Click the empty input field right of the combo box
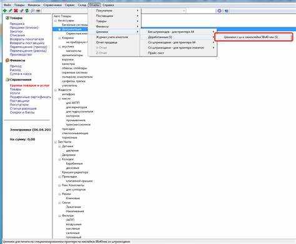 click(x=201, y=11)
